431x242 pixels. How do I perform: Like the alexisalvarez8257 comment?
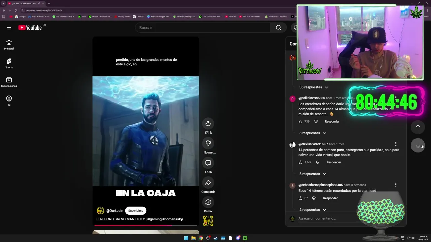300,162
